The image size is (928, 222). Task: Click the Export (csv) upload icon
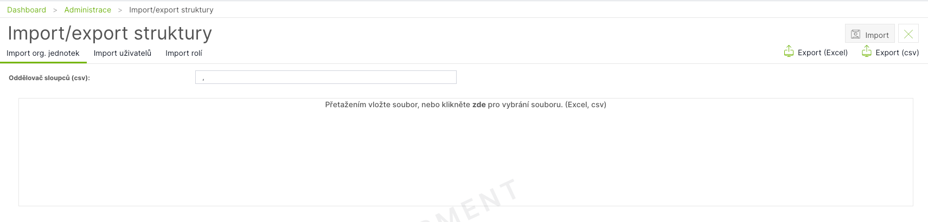(867, 51)
